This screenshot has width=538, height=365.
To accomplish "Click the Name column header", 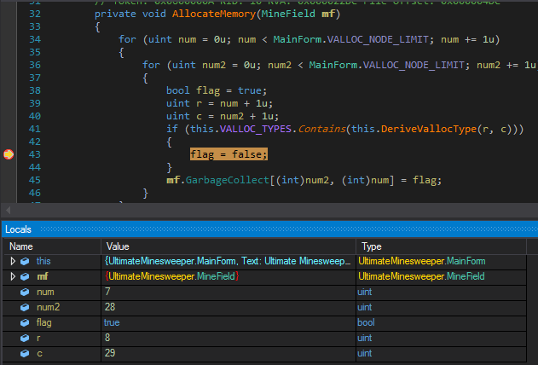I will 52,246.
